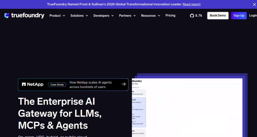Open the Solutions navigation item
This screenshot has height=137, width=257.
point(77,16)
